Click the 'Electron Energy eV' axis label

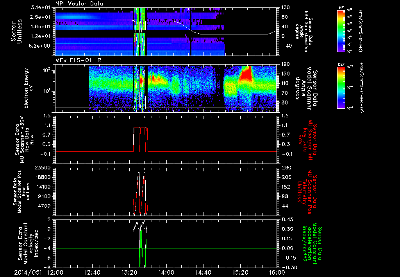(x=28, y=88)
